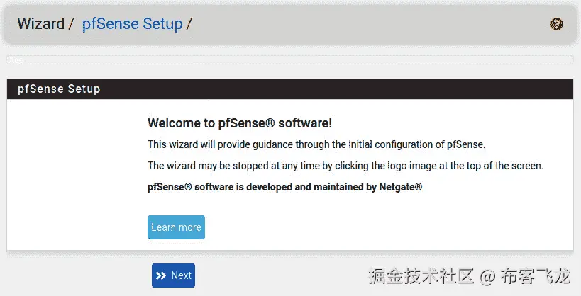This screenshot has width=581, height=296.
Task: Click the sentence about stopping the wizard
Action: click(x=345, y=166)
